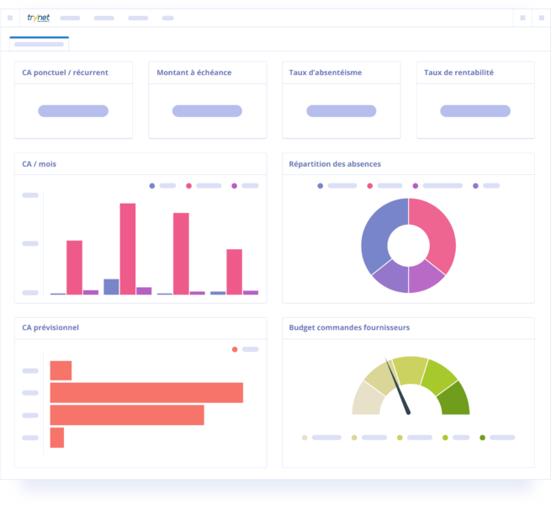Image resolution: width=551 pixels, height=505 pixels.
Task: Click the Taux de rentabilité value pill
Action: click(x=475, y=111)
